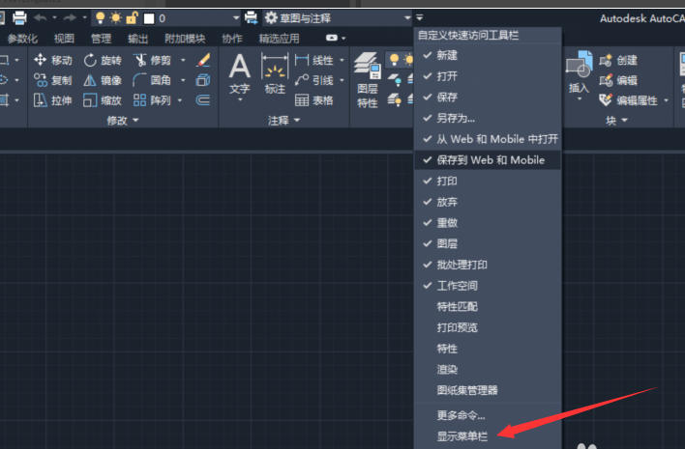Click the Undo arrow in quick access toolbar
This screenshot has height=449, width=685.
(x=41, y=18)
